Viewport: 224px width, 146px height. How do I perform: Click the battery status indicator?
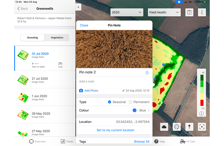[205, 2]
